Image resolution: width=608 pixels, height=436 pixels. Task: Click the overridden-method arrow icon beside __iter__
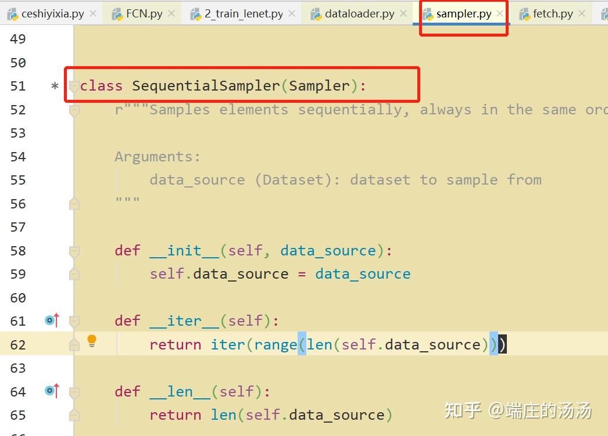[x=51, y=319]
